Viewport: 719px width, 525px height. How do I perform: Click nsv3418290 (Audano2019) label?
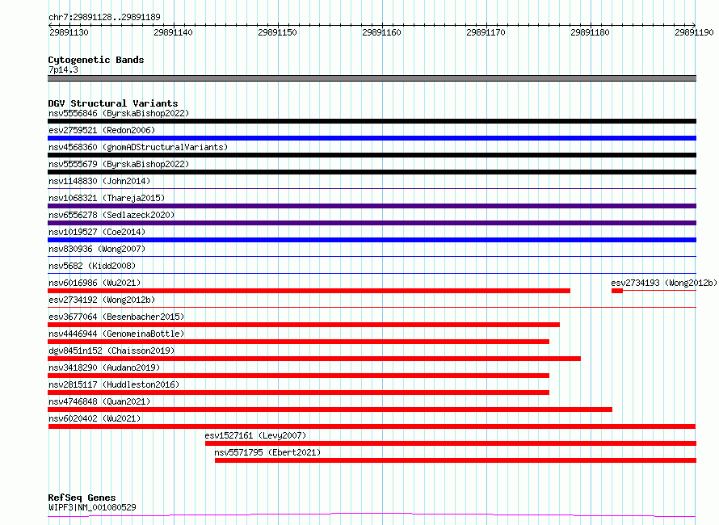click(104, 367)
